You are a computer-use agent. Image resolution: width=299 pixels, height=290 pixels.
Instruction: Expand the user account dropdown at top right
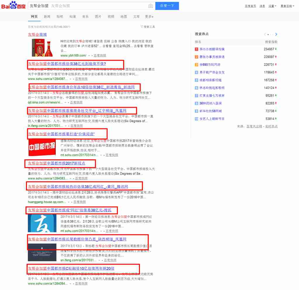click(x=287, y=6)
